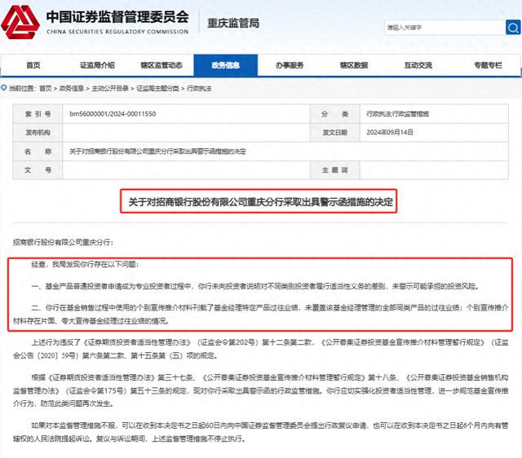
Task: Click the paragraph beginning 上述行为违反了
Action: (261, 349)
